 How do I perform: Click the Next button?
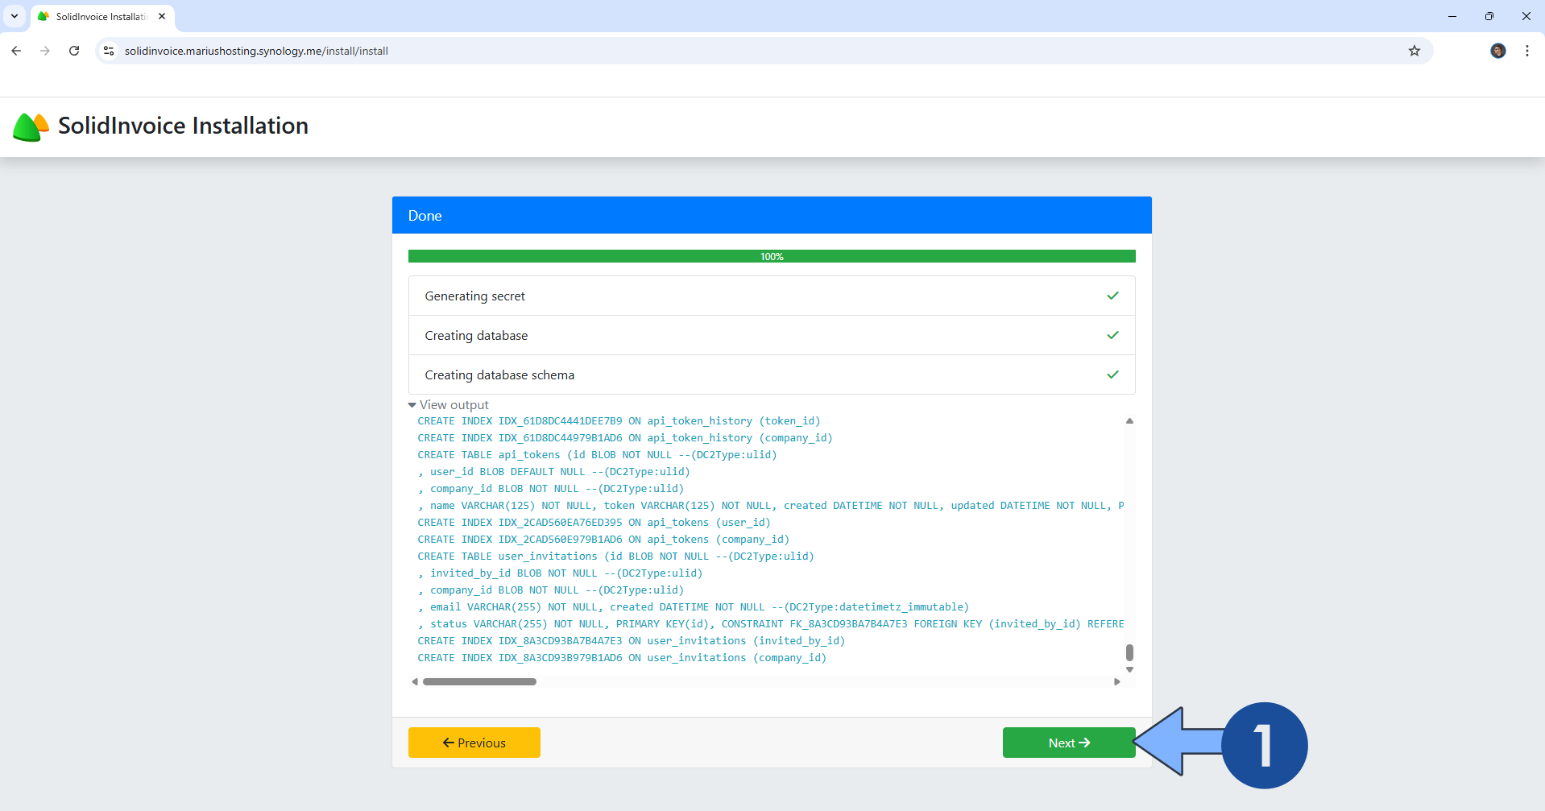point(1069,743)
